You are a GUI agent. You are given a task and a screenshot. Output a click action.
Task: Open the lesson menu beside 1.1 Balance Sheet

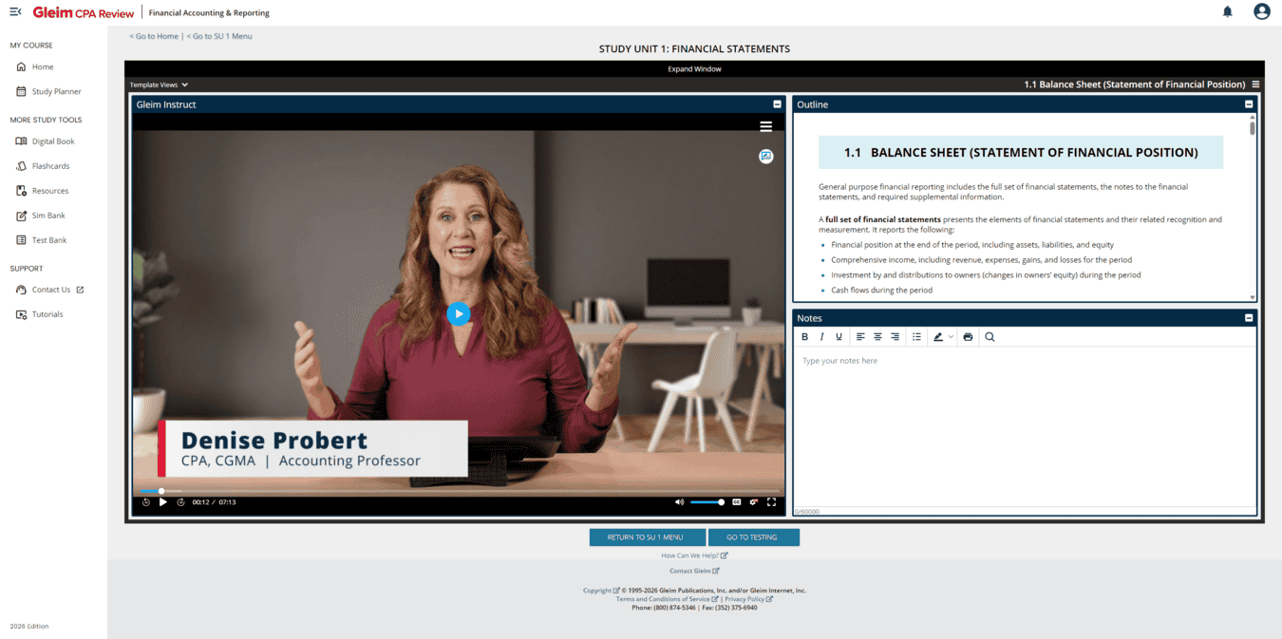pos(1255,84)
